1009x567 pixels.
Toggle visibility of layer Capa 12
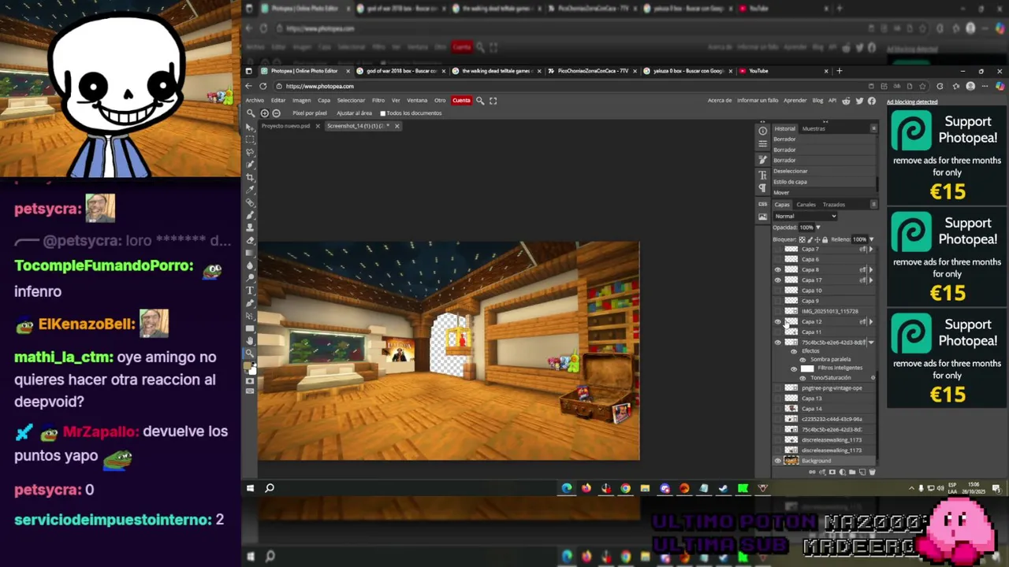pyautogui.click(x=778, y=321)
